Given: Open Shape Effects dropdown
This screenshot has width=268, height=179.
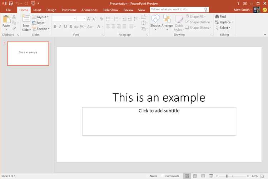Looking at the screenshot, I should (198, 28).
